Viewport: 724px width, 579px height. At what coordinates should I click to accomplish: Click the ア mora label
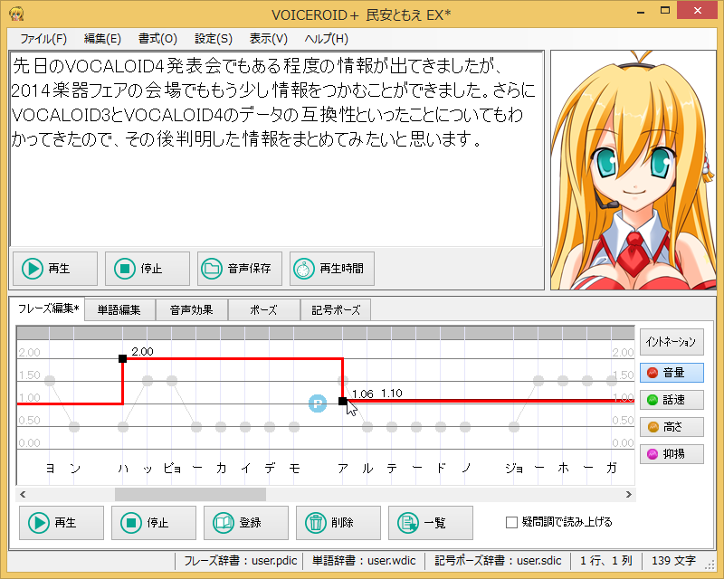point(343,469)
